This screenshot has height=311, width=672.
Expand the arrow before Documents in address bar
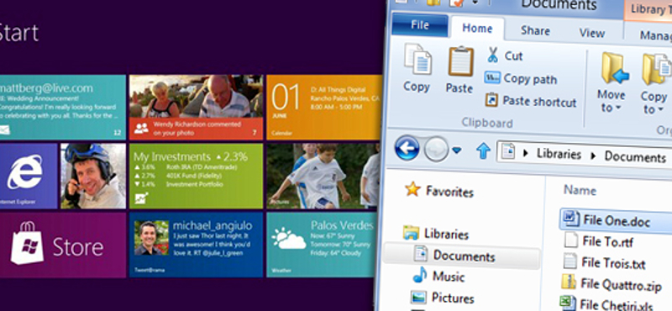coord(593,155)
